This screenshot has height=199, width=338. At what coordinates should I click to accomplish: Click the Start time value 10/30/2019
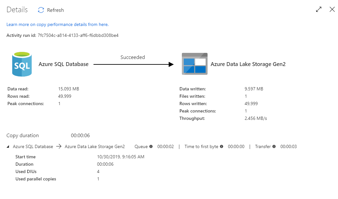click(120, 157)
